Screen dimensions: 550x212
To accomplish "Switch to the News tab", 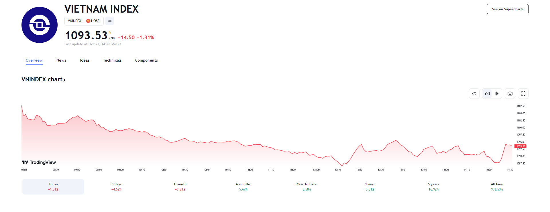I will point(61,60).
